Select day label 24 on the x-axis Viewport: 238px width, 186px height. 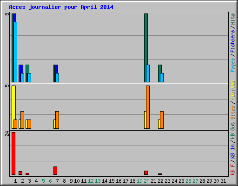click(174, 181)
